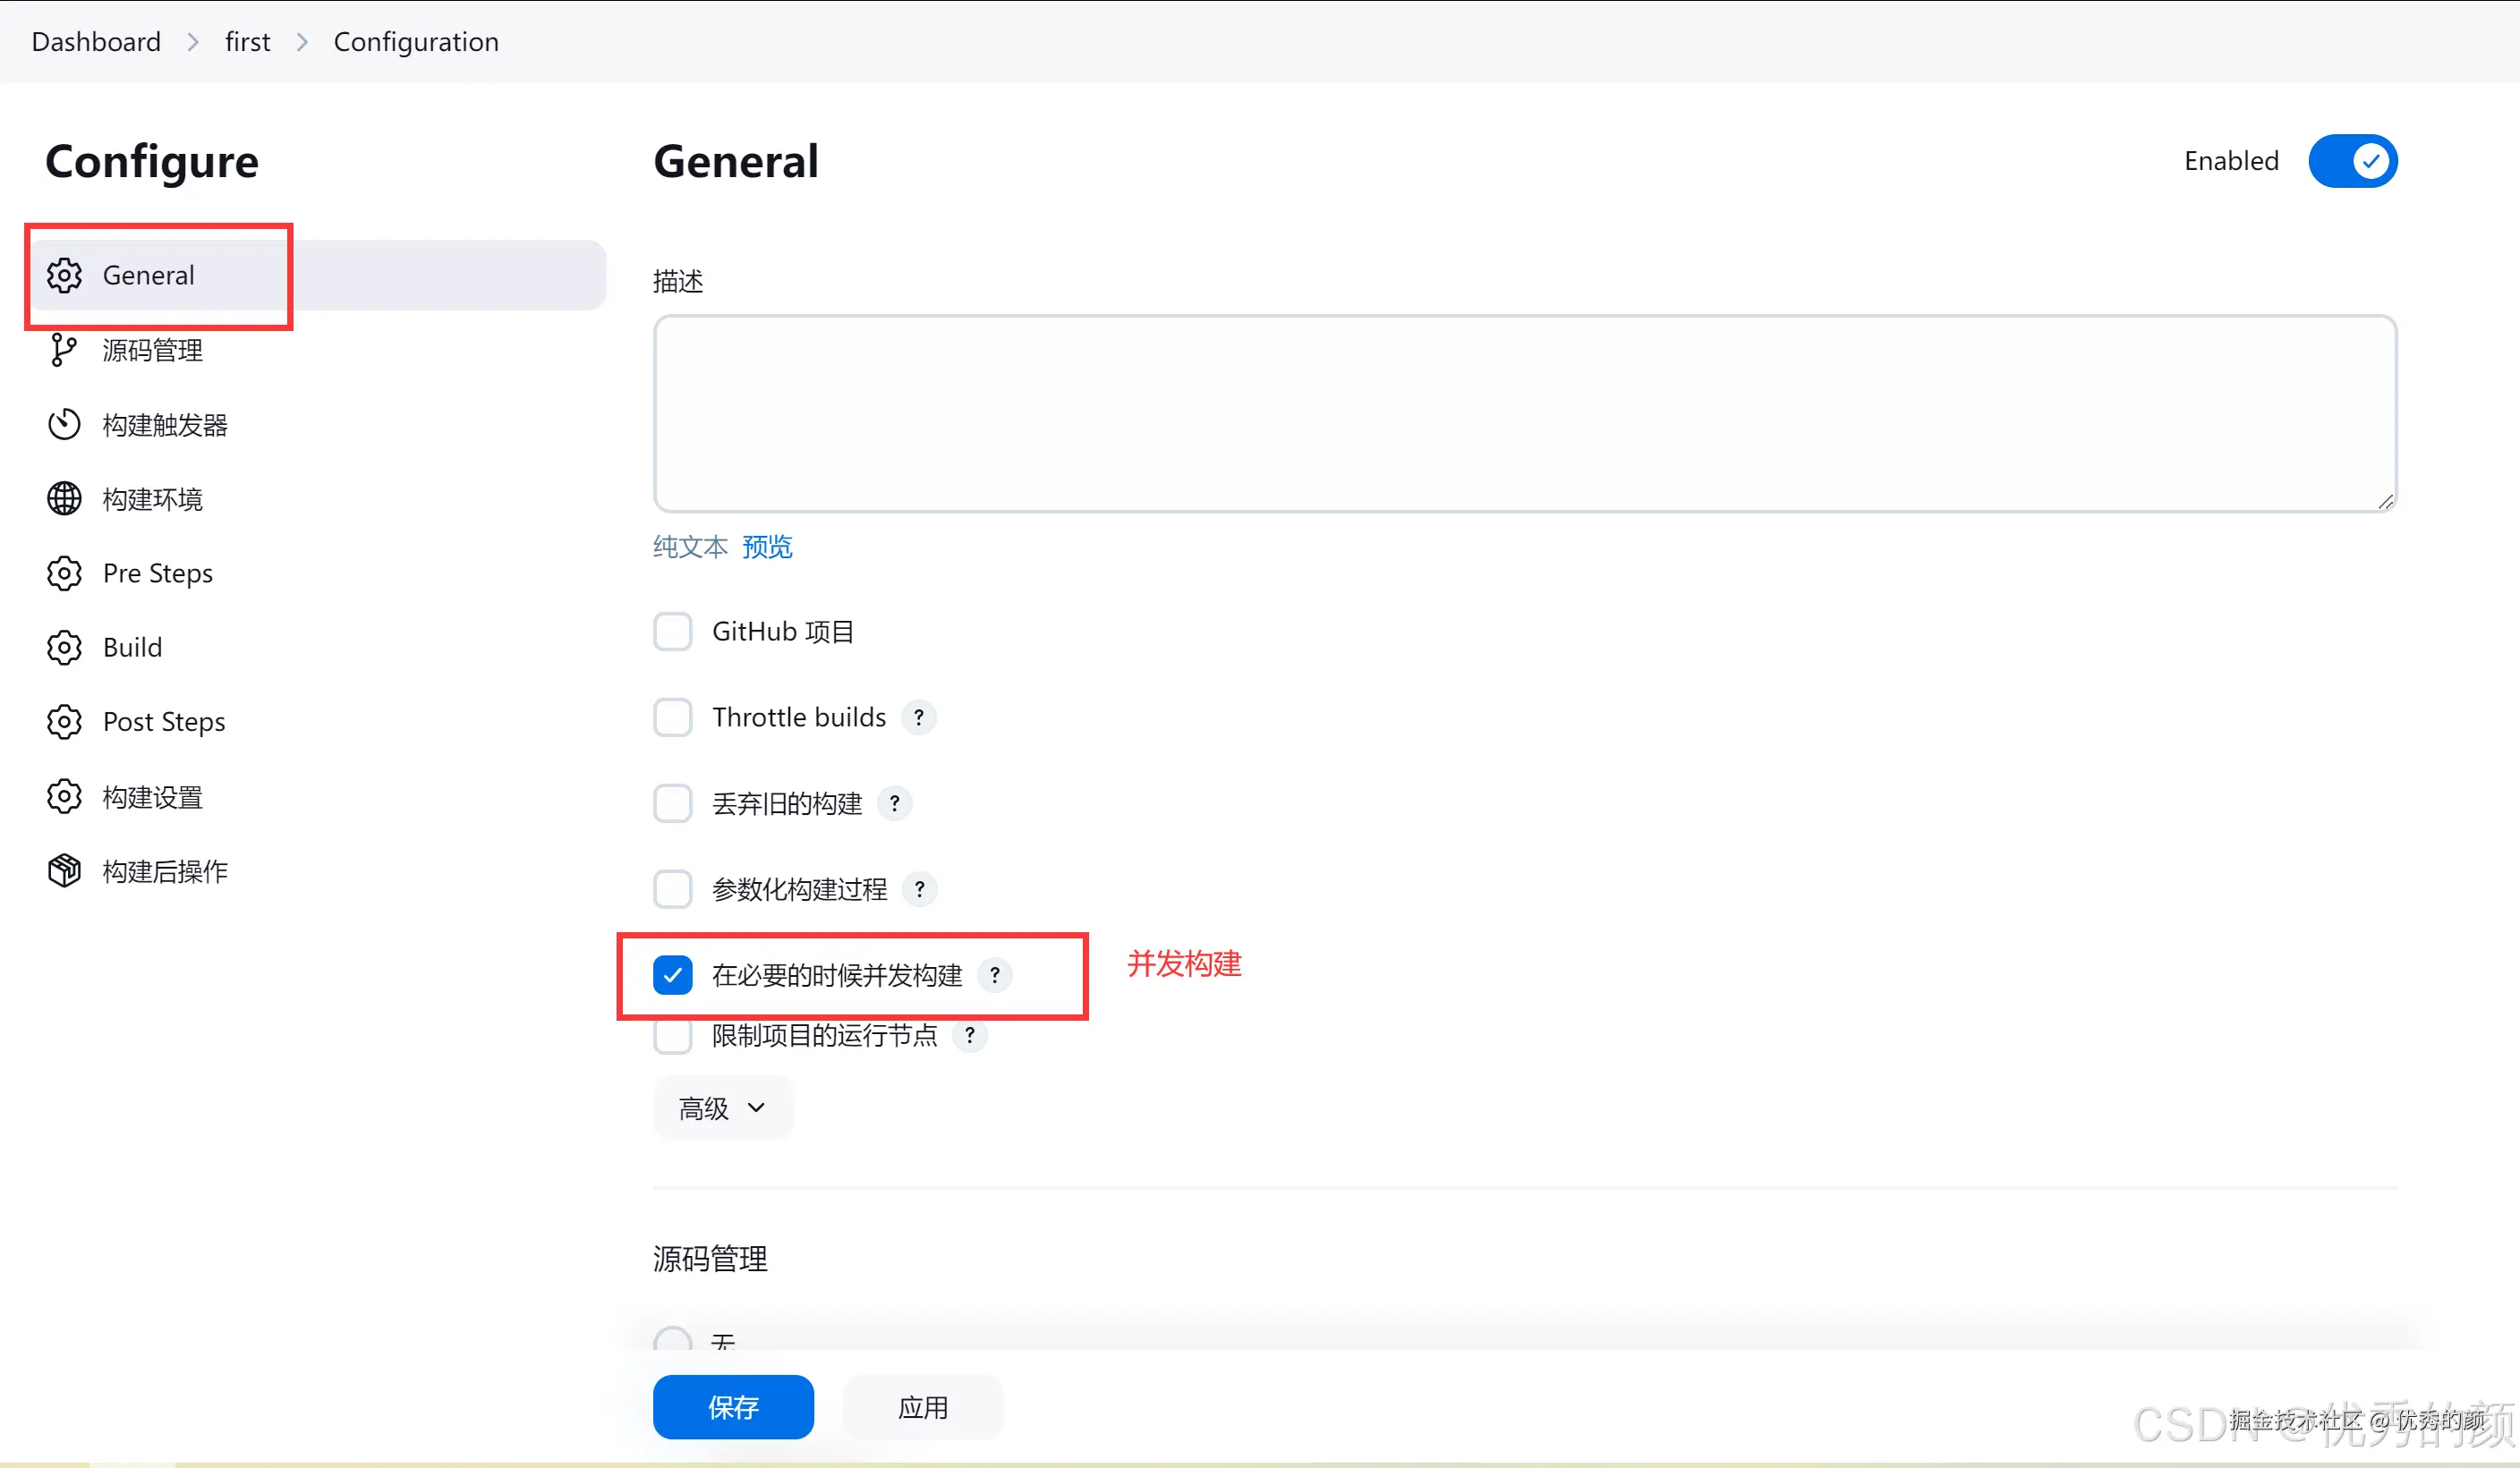This screenshot has height=1468, width=2520.
Task: Go to Post Steps section in sidebar
Action: point(164,723)
